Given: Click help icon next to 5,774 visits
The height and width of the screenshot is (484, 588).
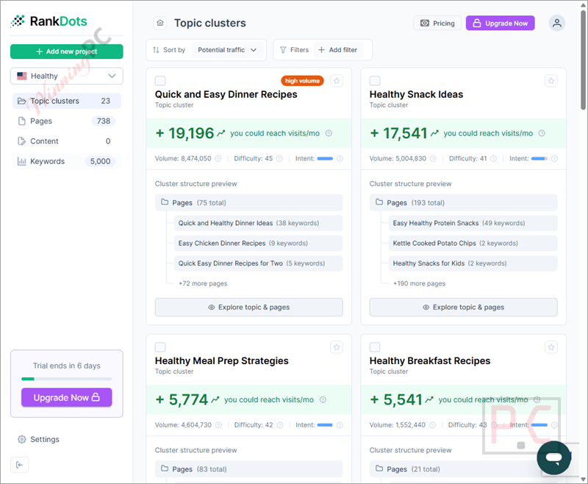Looking at the screenshot, I should click(323, 399).
